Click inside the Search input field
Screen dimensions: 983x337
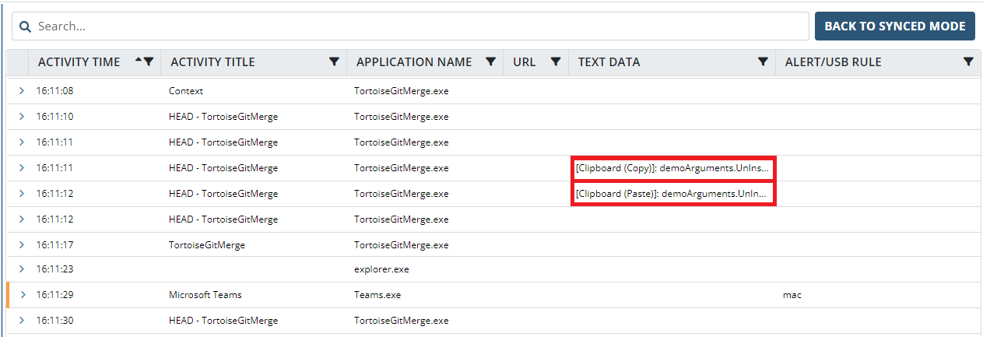420,26
